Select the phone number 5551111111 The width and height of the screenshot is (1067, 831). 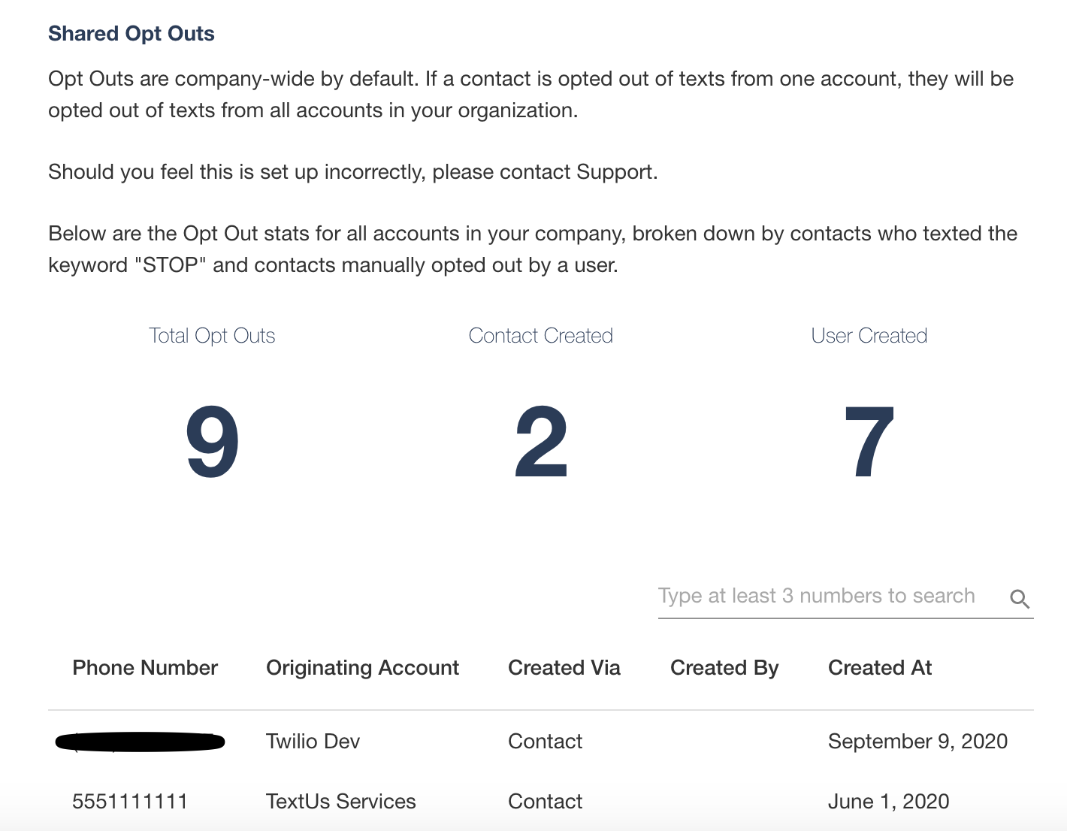(x=129, y=801)
